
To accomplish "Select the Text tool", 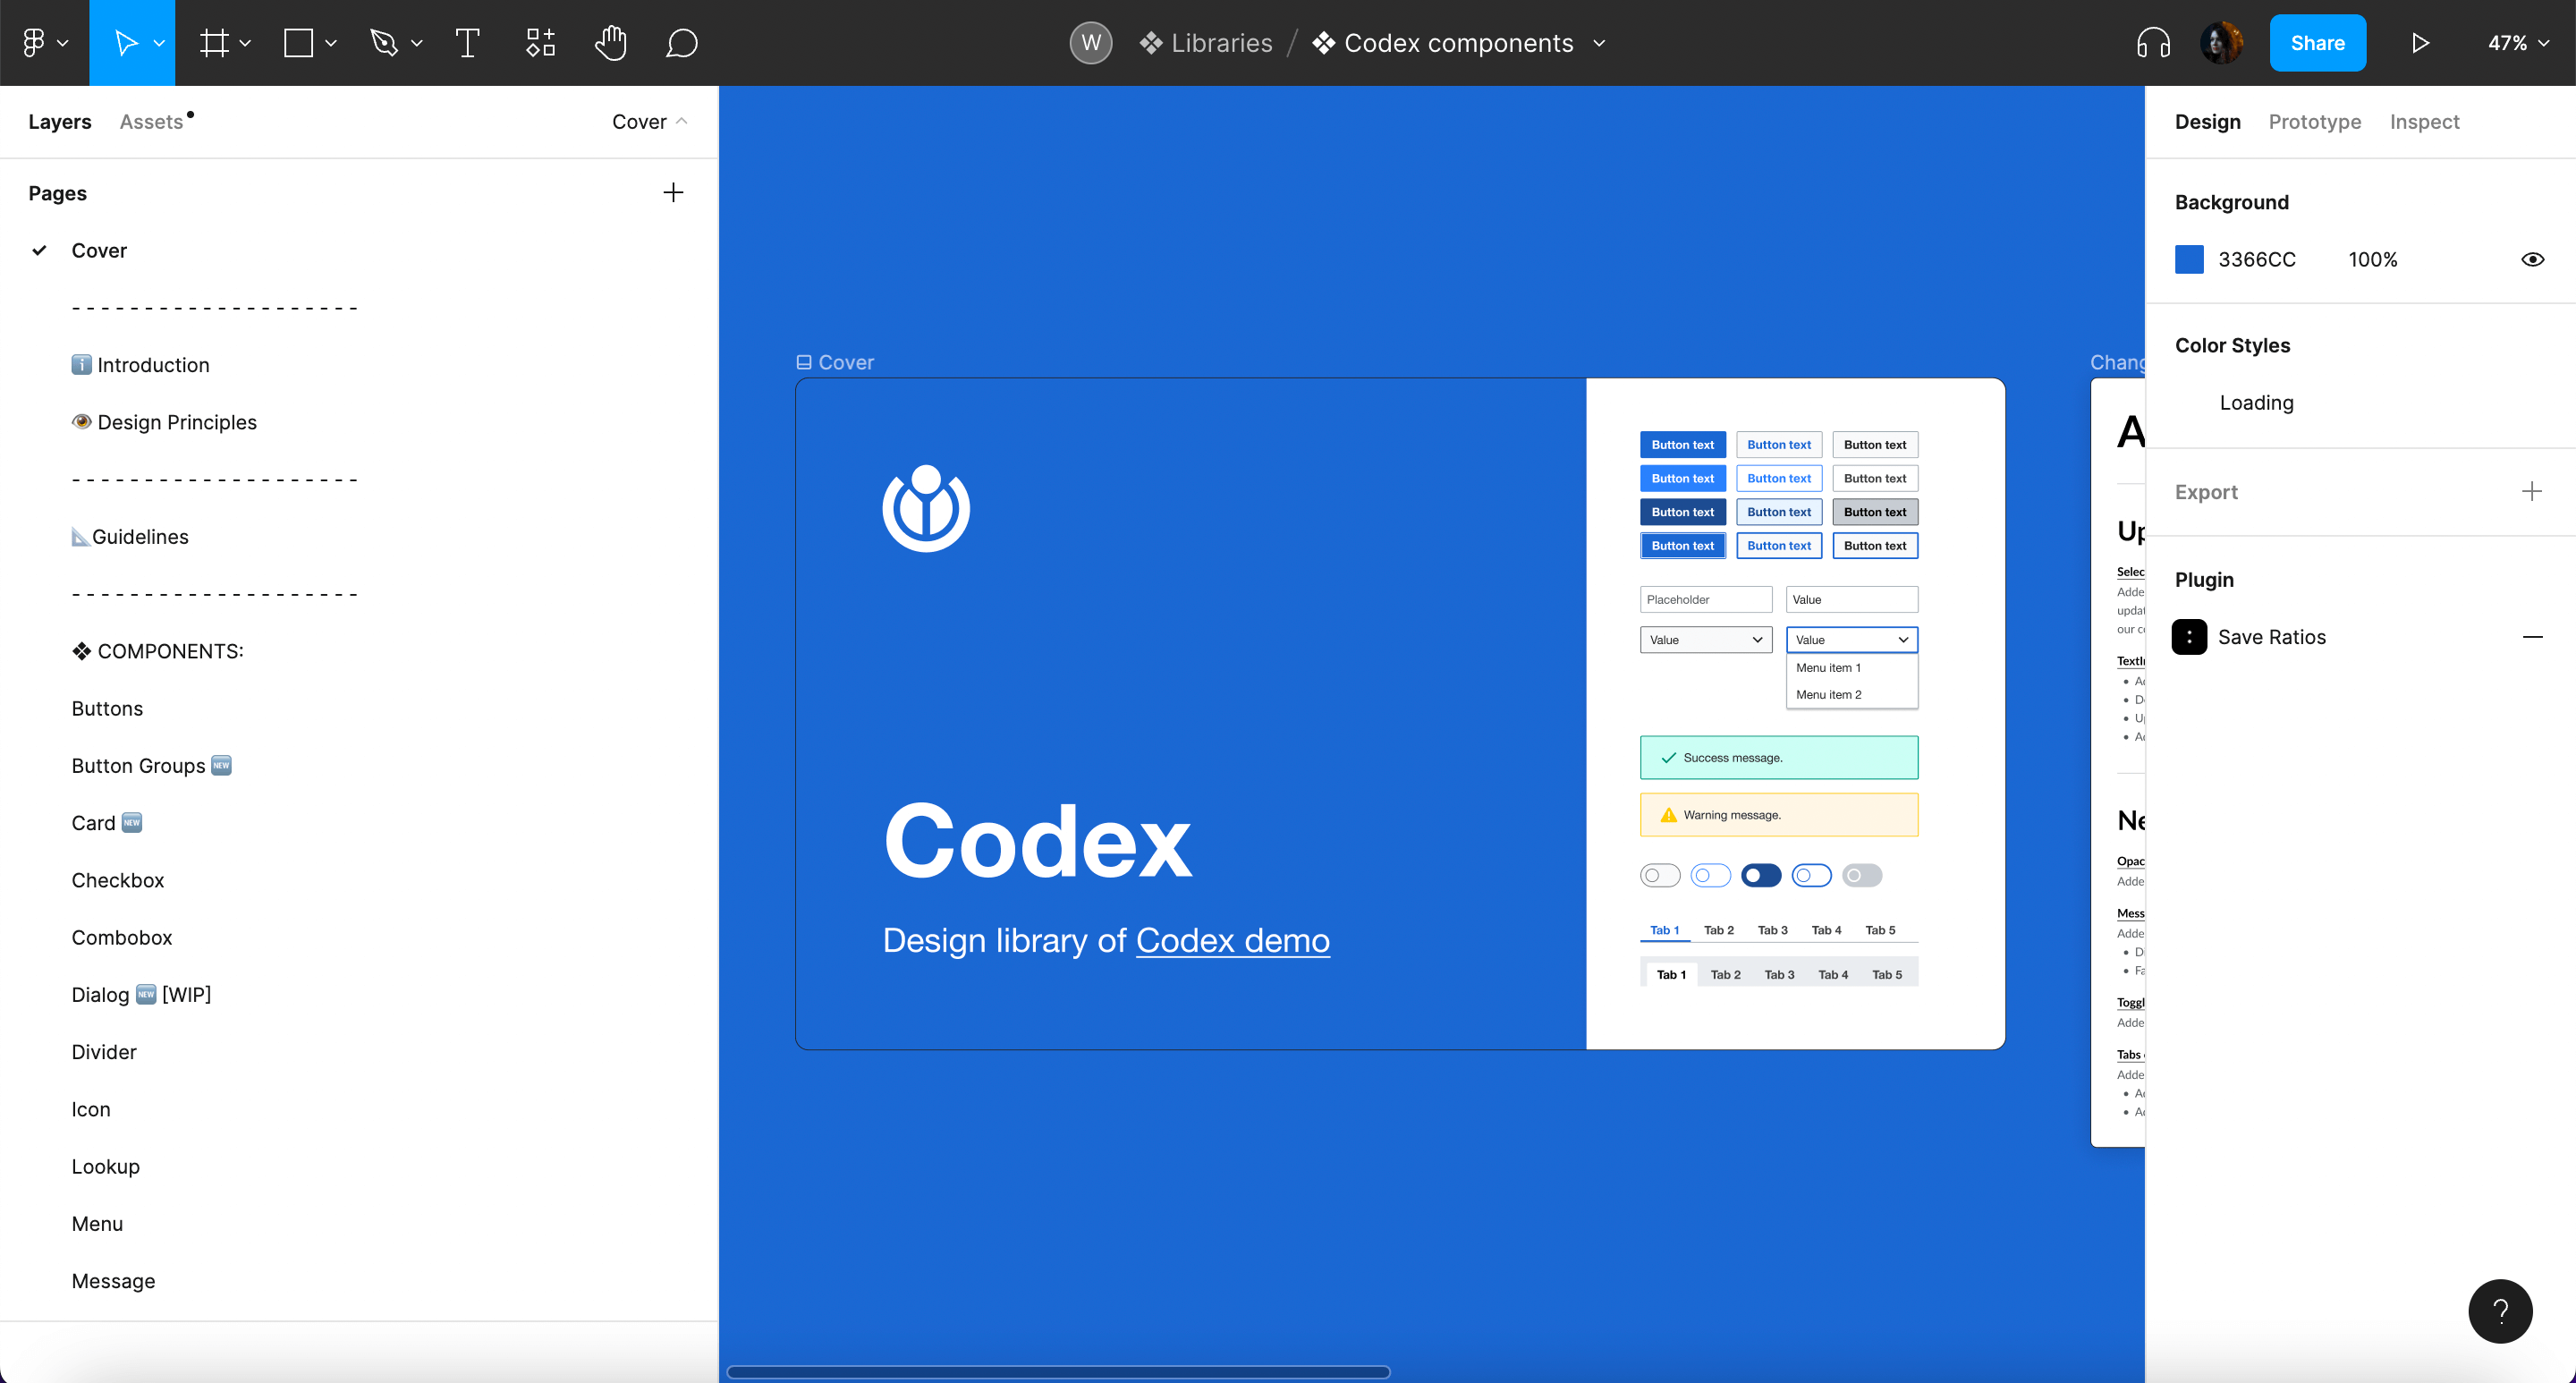I will [x=469, y=43].
